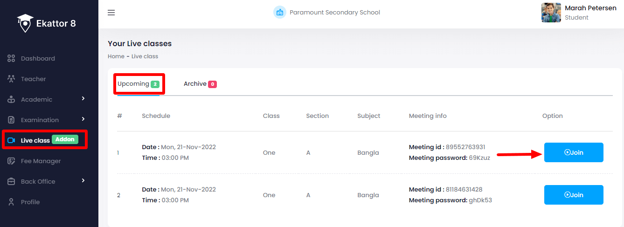This screenshot has height=227, width=624.
Task: Open Marah Petersen profile avatar
Action: click(x=551, y=13)
